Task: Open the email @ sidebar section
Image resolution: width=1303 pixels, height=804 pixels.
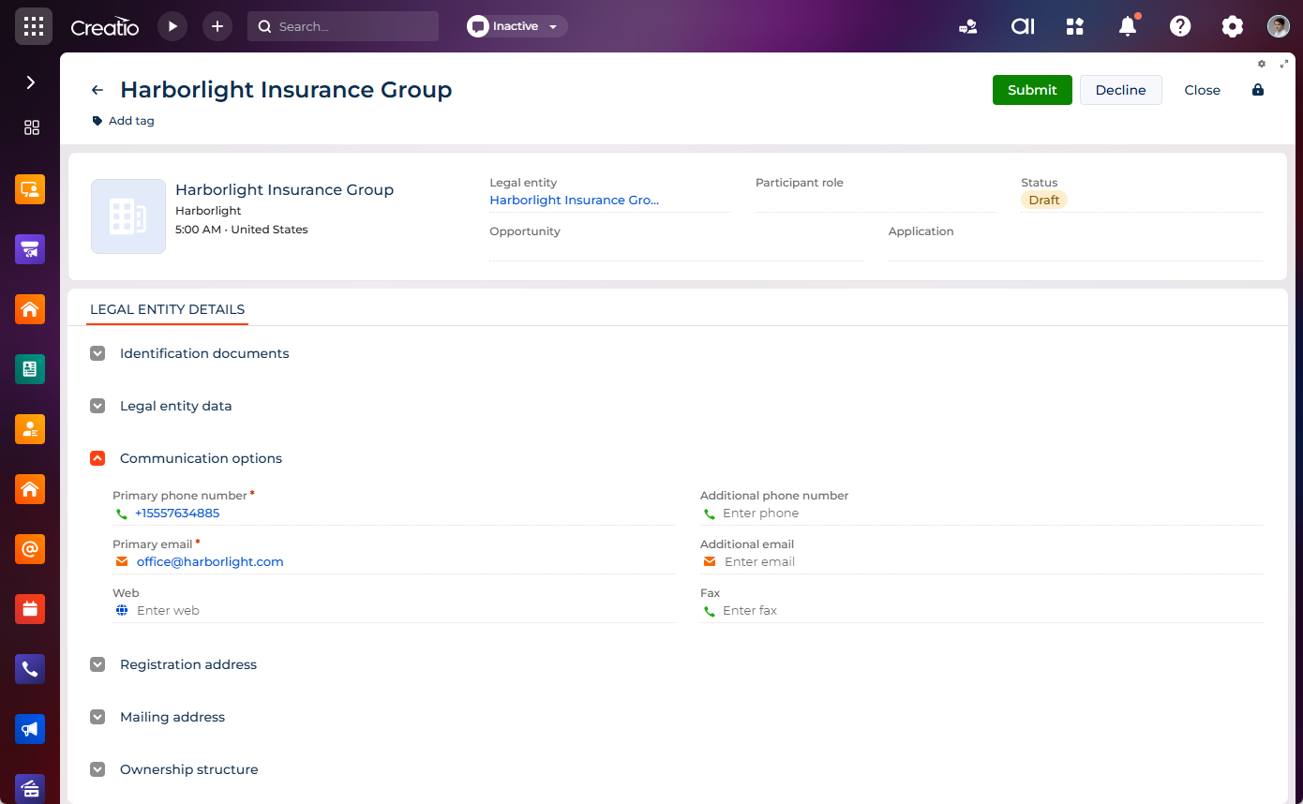Action: coord(30,549)
